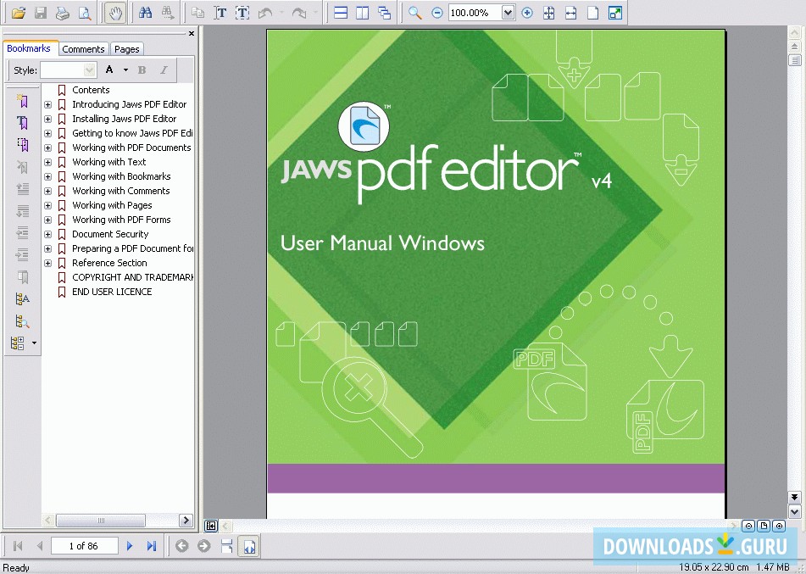Switch to the Pages tab
This screenshot has width=806, height=574.
pyautogui.click(x=126, y=48)
